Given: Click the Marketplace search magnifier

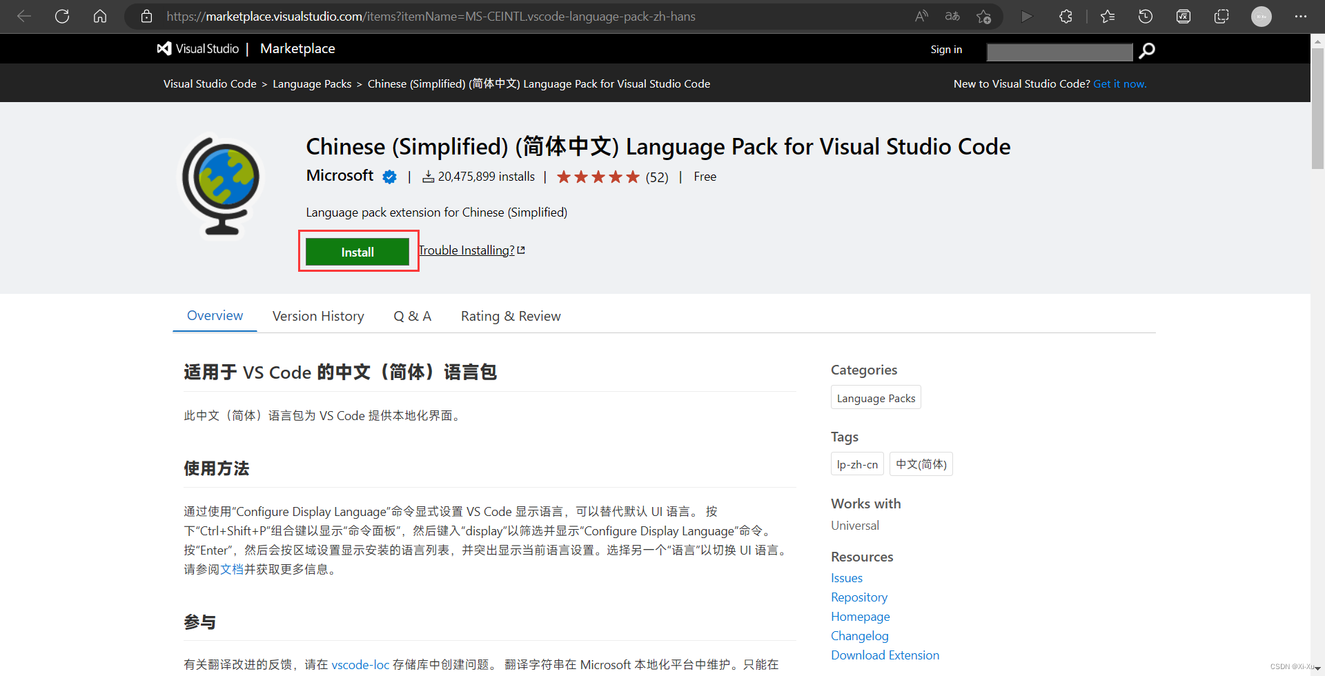Looking at the screenshot, I should click(1147, 51).
